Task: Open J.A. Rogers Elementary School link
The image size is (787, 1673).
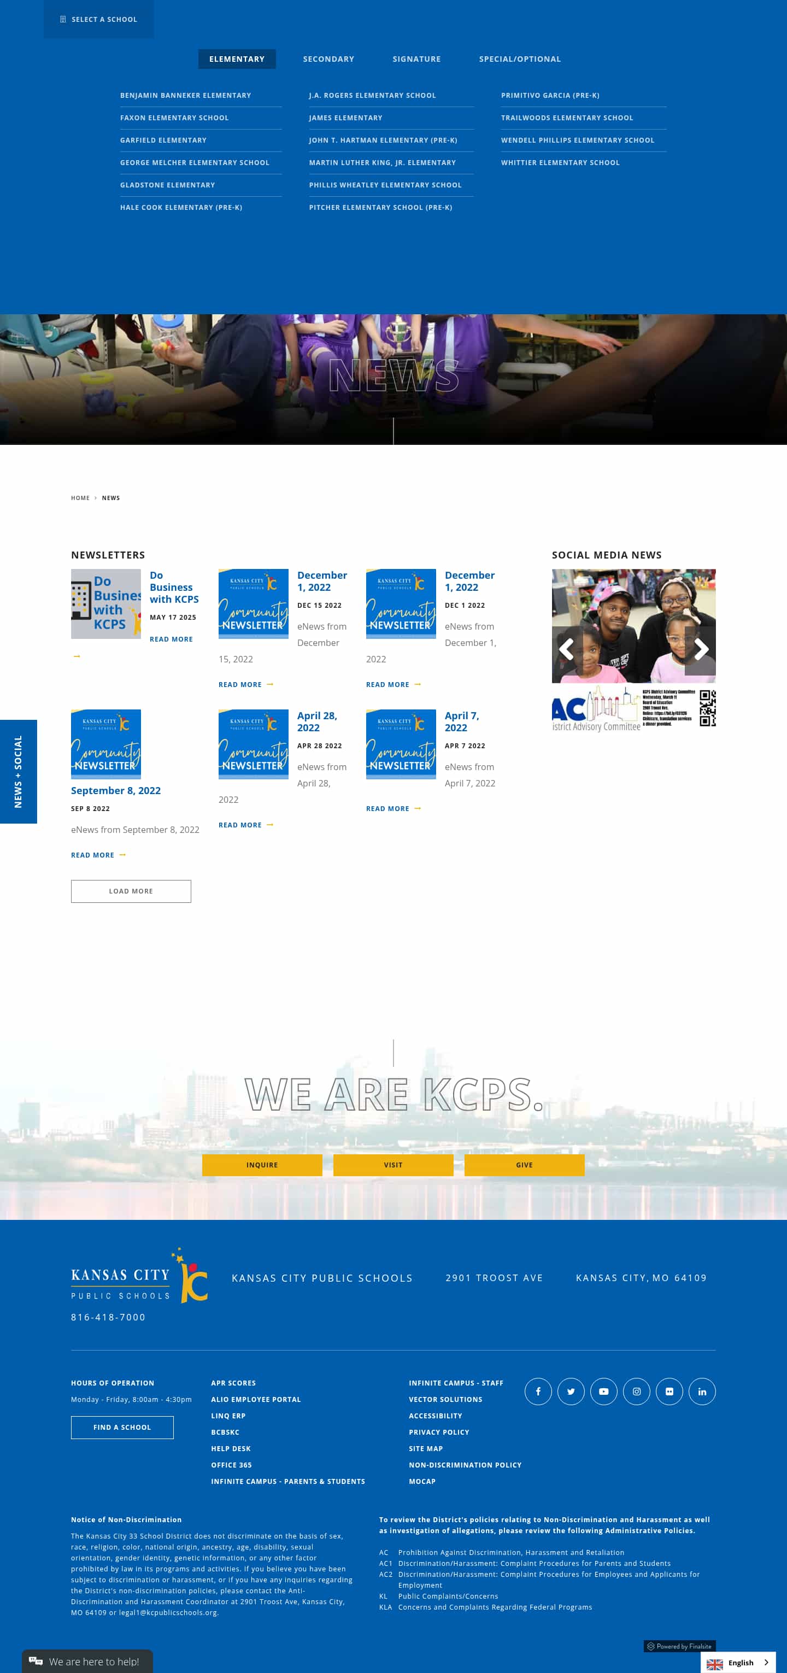Action: coord(372,96)
